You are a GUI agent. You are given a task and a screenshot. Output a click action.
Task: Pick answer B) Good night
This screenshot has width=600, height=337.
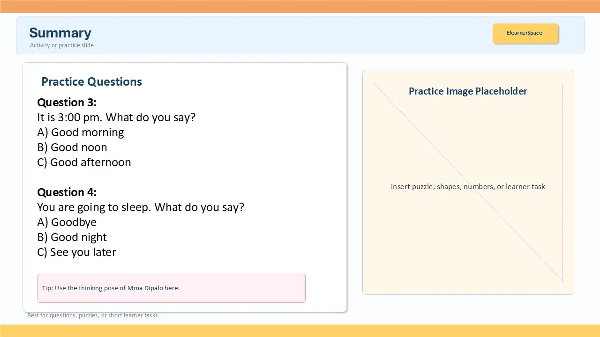click(72, 237)
